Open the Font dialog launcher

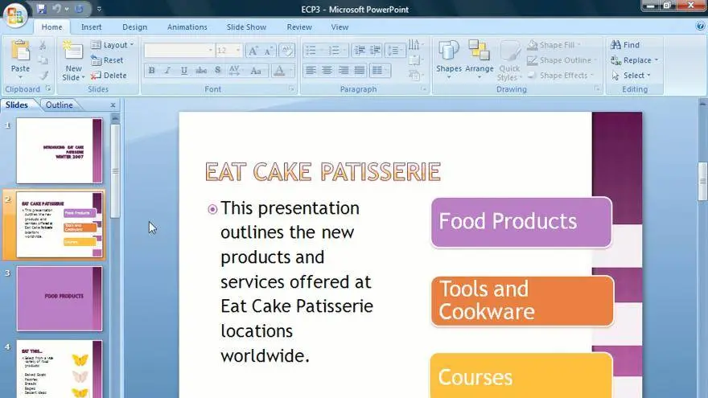(x=291, y=89)
